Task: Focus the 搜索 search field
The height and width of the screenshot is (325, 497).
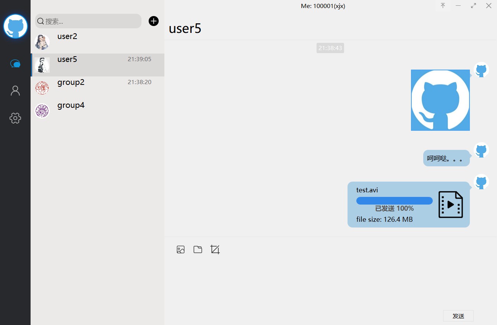Action: click(x=88, y=21)
